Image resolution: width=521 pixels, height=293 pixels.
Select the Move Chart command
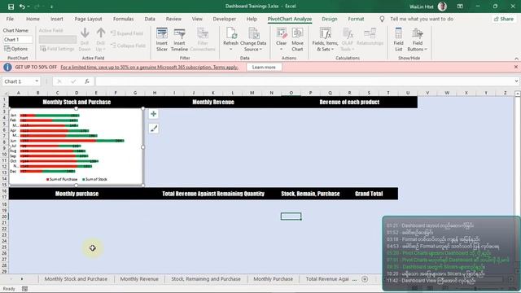pos(297,39)
